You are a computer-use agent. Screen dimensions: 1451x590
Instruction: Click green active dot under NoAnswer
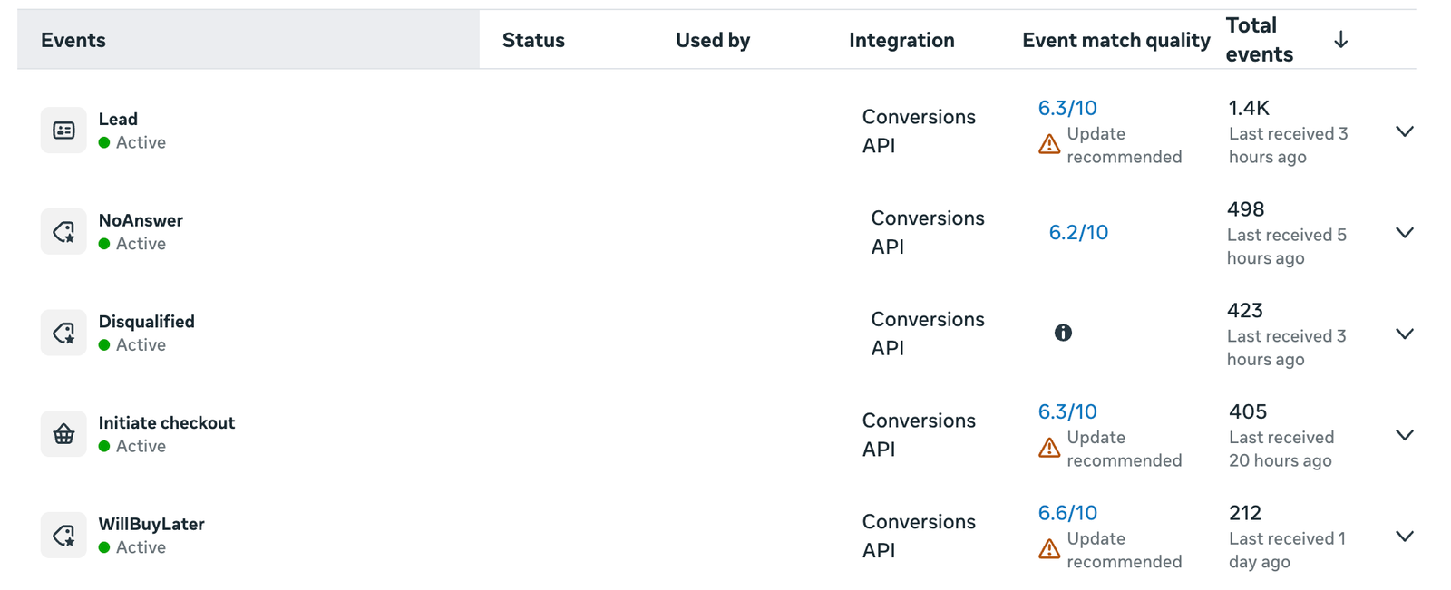click(x=104, y=244)
